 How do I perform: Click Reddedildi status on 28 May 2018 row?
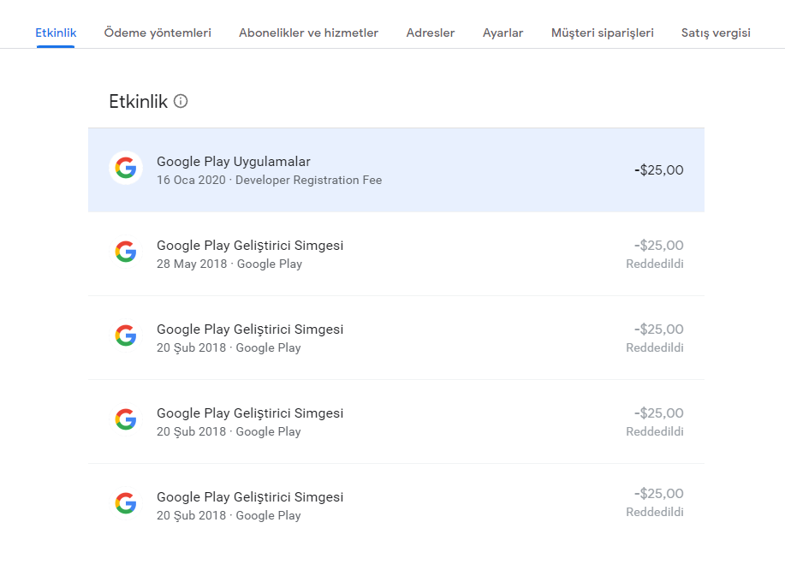[655, 264]
